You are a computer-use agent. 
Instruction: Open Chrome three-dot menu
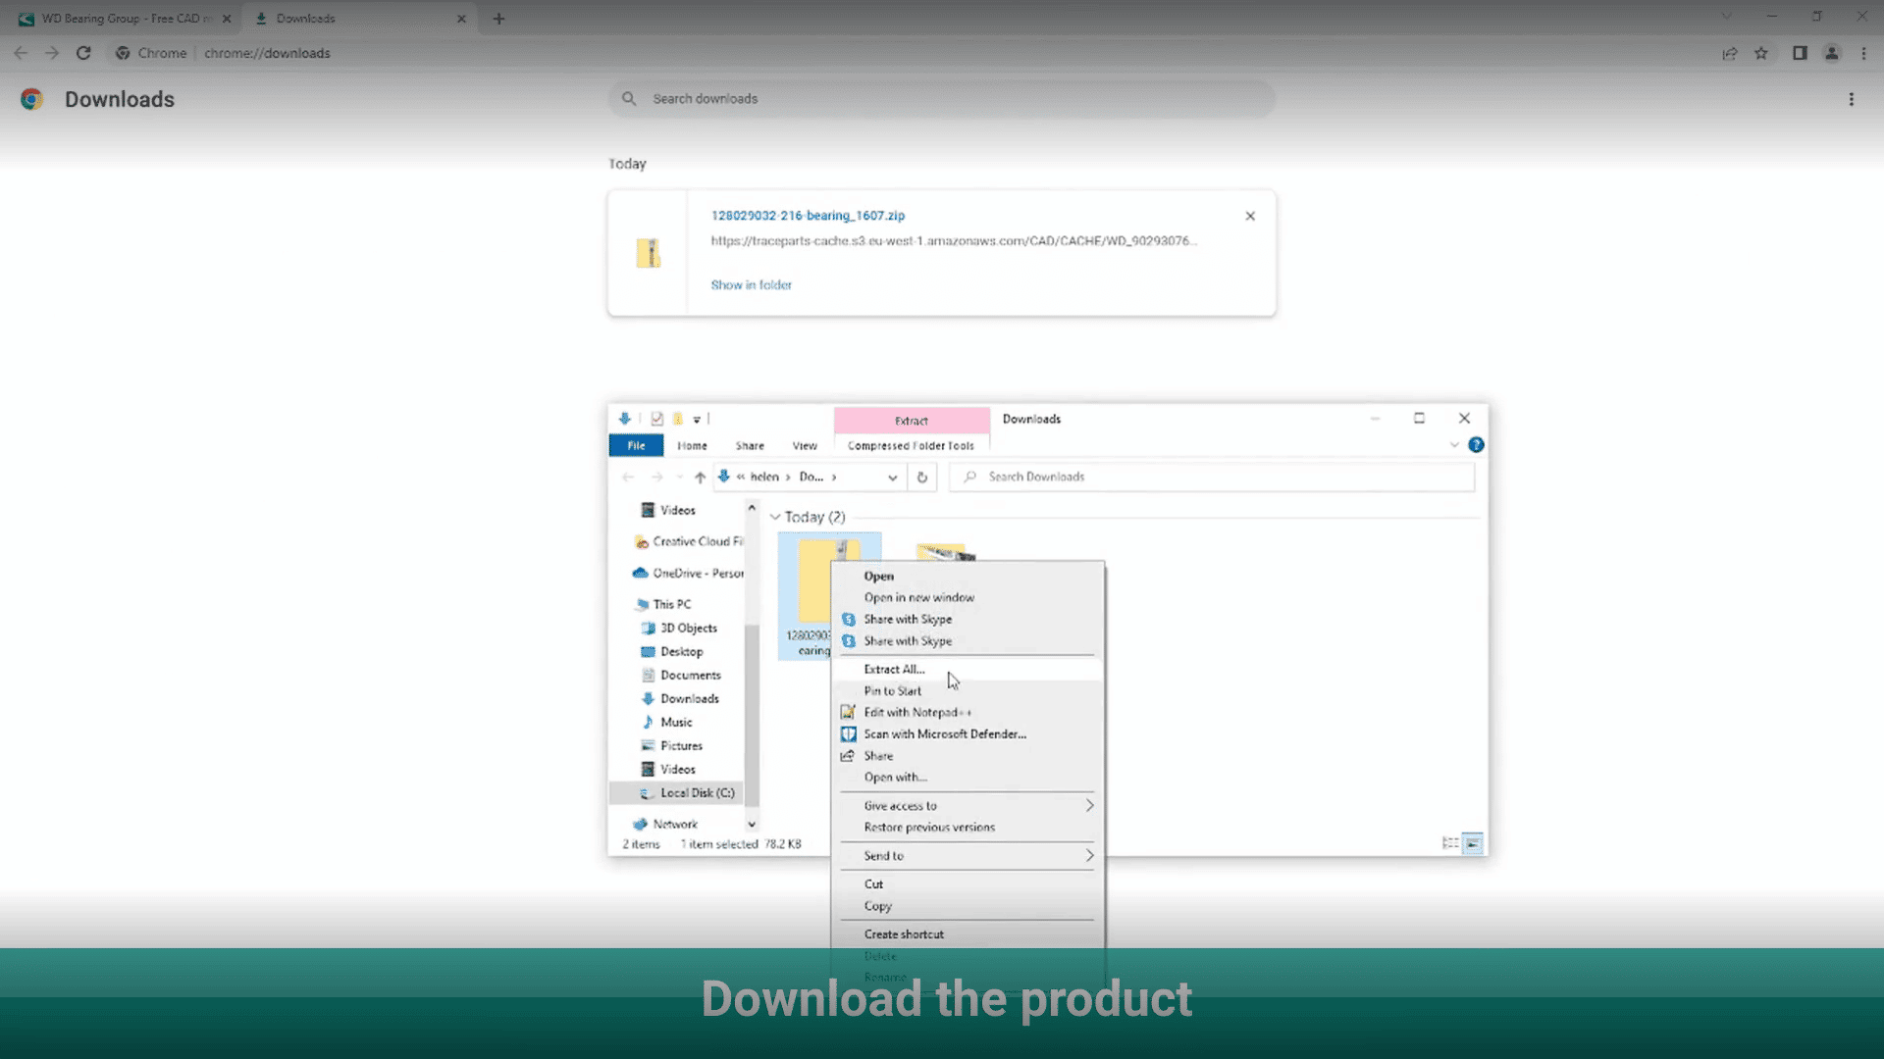1863,53
